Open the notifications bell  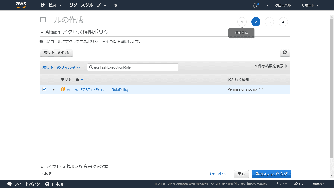(255, 5)
